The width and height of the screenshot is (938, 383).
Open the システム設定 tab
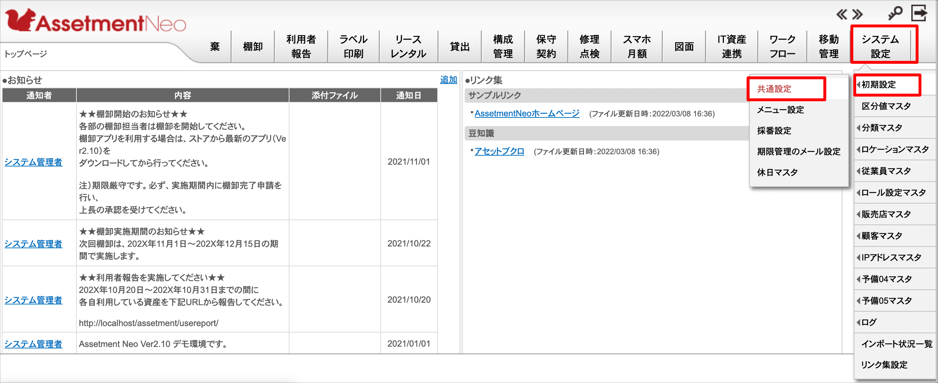coord(880,46)
